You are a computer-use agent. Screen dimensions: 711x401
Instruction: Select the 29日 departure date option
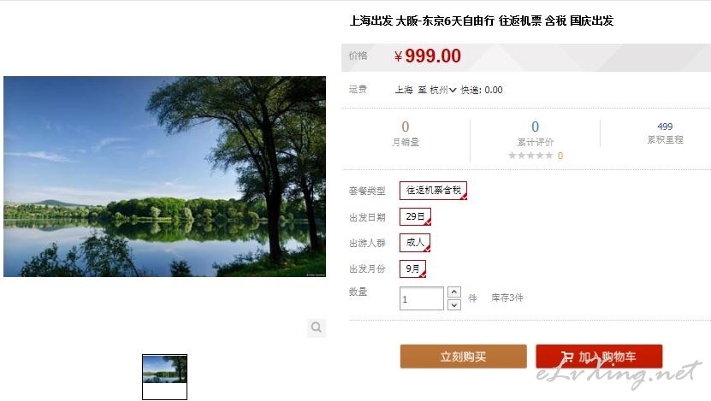(x=415, y=216)
